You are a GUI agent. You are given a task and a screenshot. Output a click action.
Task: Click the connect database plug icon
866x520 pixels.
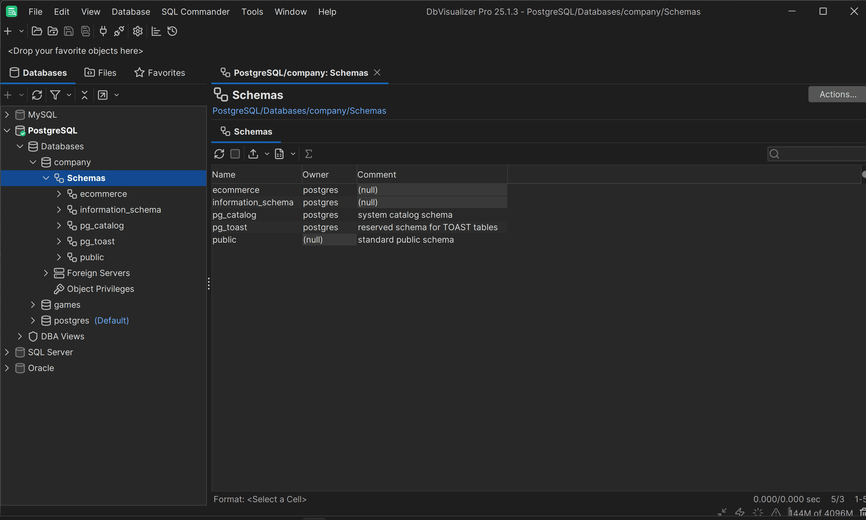tap(103, 31)
